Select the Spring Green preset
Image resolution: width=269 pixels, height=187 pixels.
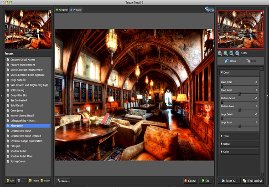(28, 162)
